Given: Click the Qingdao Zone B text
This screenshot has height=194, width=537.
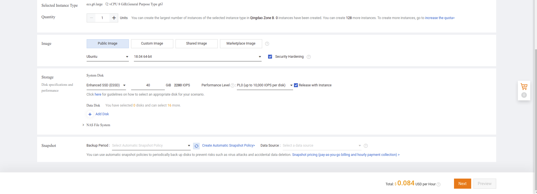Looking at the screenshot, I should click(262, 18).
